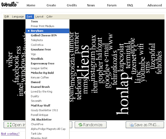Select the Primer Print Medium font
The image size is (166, 139).
(47, 26)
